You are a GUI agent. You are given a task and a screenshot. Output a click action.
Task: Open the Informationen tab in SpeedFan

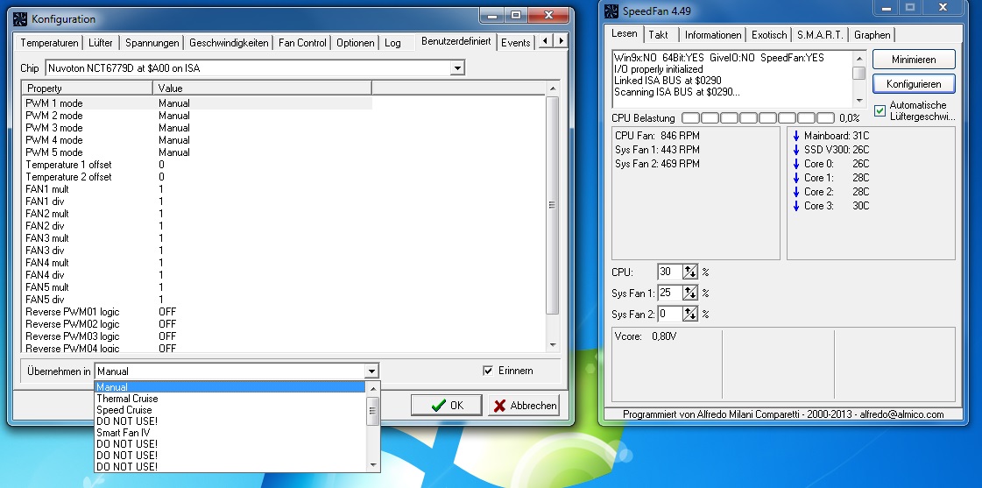pyautogui.click(x=713, y=35)
